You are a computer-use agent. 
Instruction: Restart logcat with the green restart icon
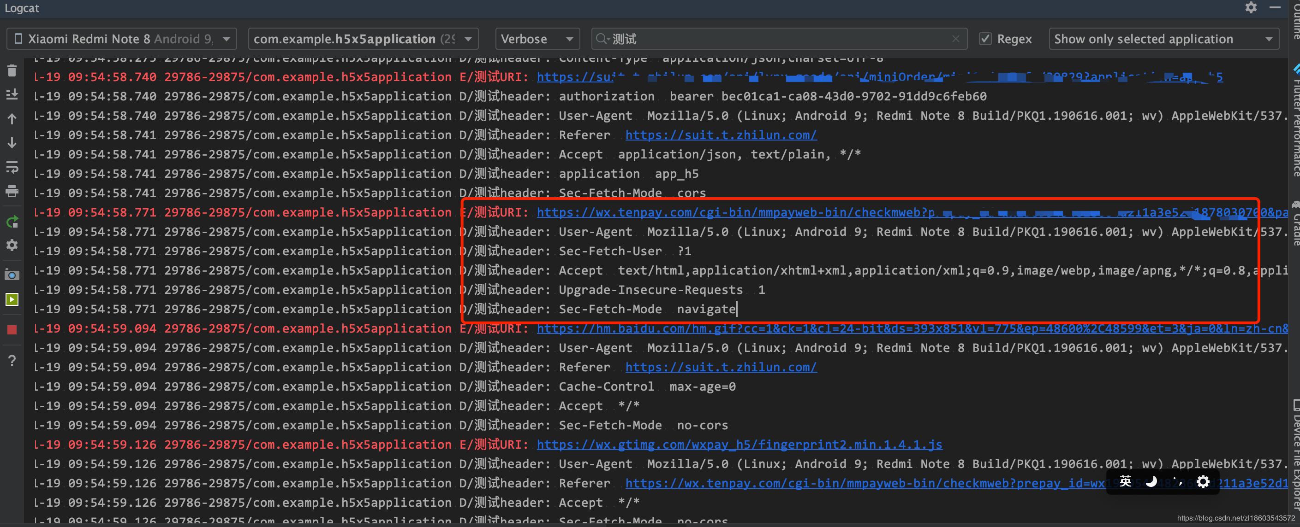(x=12, y=222)
